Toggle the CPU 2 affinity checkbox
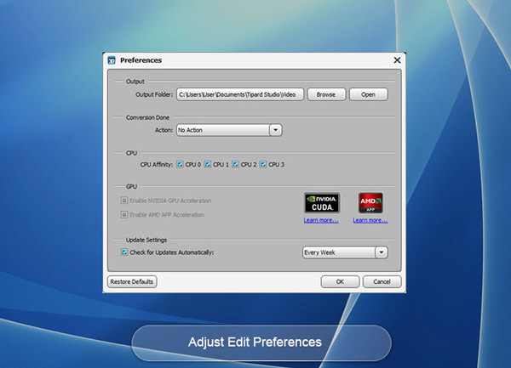Screen dimensions: 511x368 coord(235,165)
